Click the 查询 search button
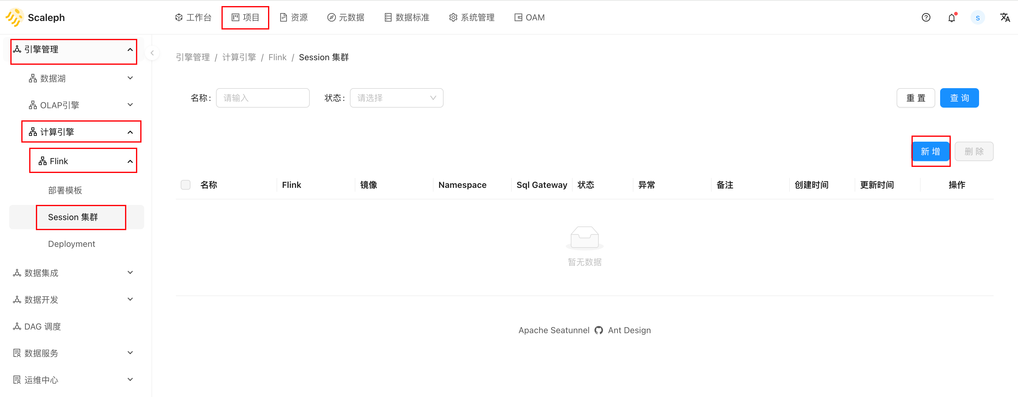Viewport: 1018px width, 397px height. (959, 98)
